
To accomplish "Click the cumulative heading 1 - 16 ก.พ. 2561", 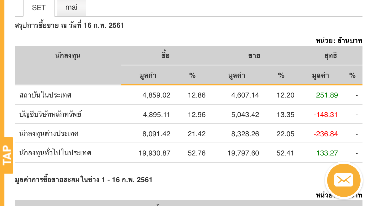I will coord(84,180).
